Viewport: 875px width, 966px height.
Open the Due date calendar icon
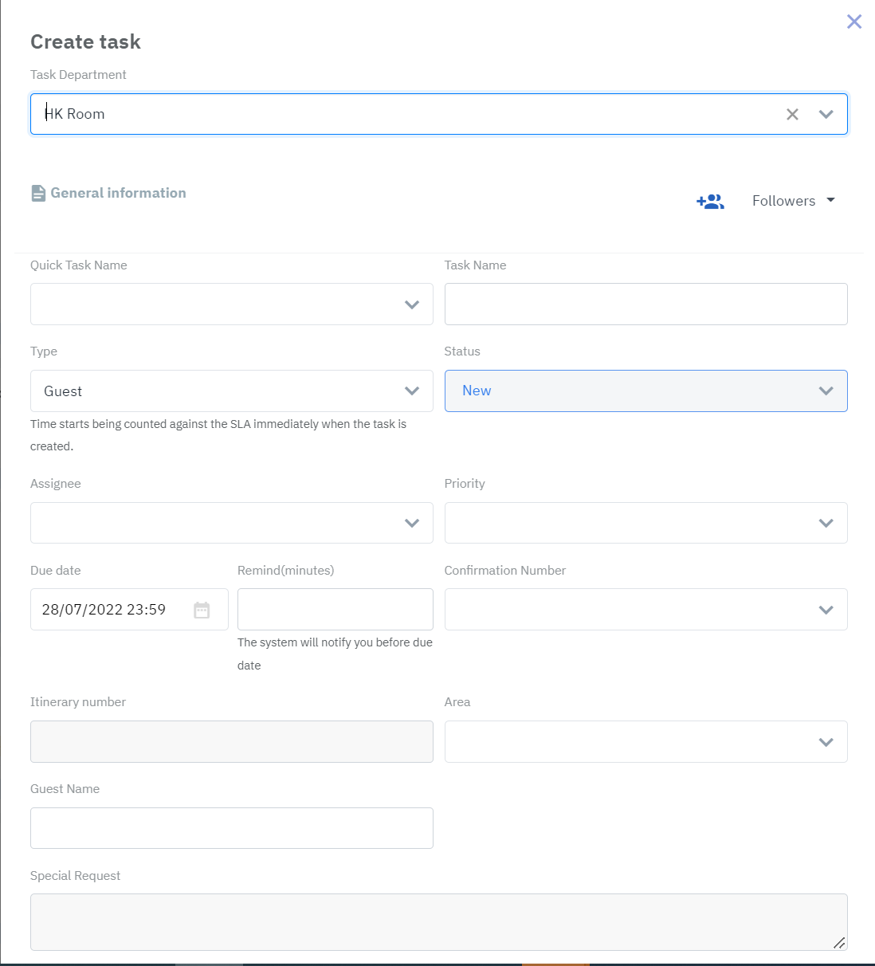coord(202,610)
